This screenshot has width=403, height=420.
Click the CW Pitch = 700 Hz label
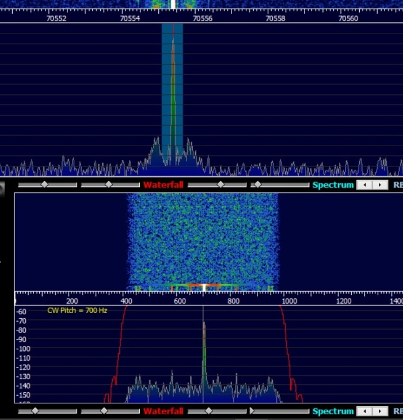click(77, 311)
